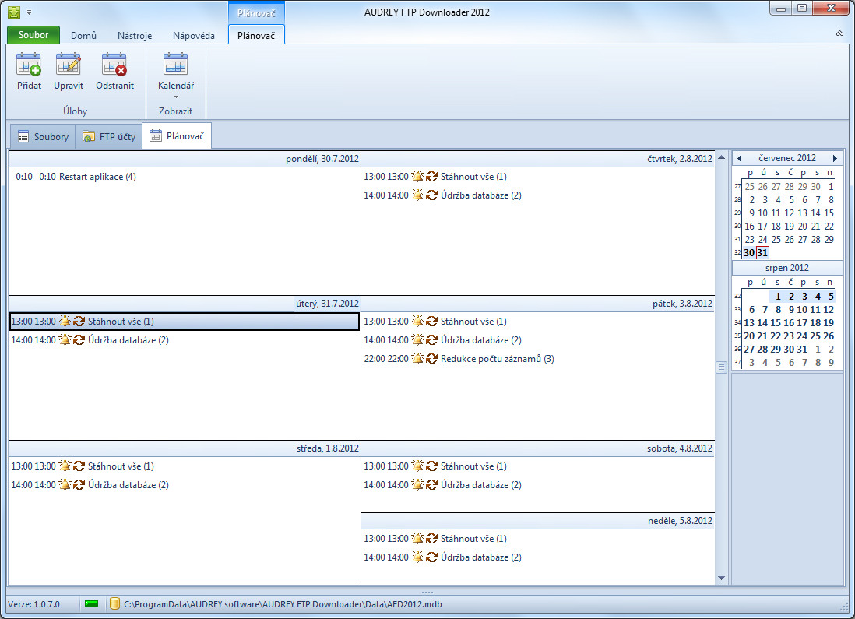The height and width of the screenshot is (619, 855).
Task: Click the recurrence icon on Wednesday's Údržba databáze
Action: click(79, 484)
